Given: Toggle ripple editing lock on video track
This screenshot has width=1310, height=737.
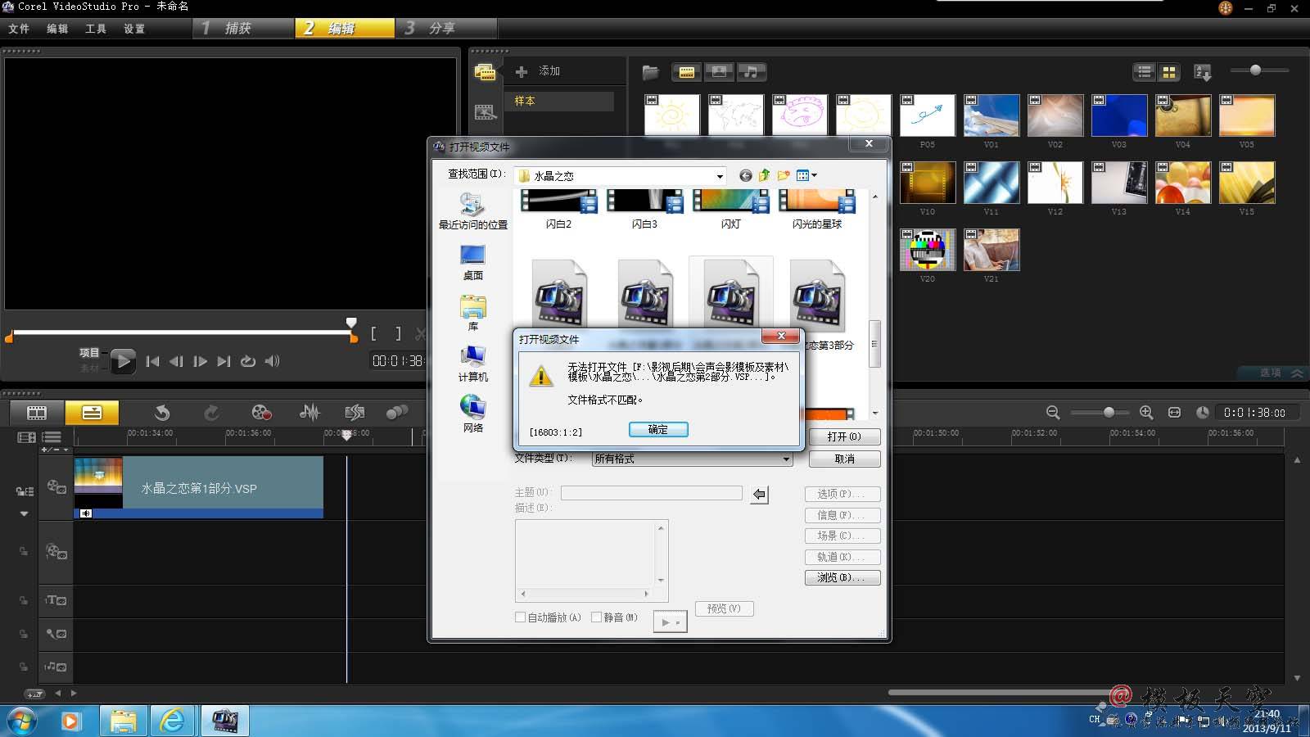Looking at the screenshot, I should coord(25,491).
